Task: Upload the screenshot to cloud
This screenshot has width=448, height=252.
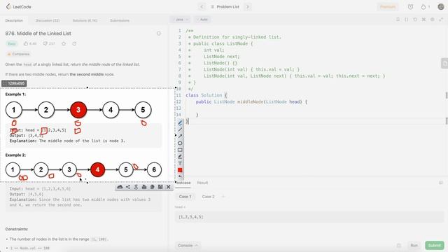Action: click(120, 187)
